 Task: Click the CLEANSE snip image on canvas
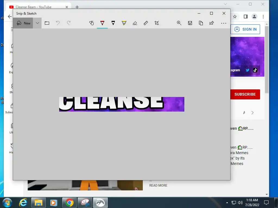click(x=122, y=104)
